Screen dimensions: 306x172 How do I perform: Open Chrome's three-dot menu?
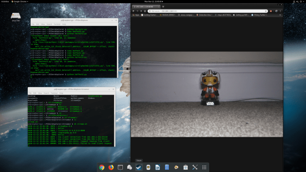(280, 11)
